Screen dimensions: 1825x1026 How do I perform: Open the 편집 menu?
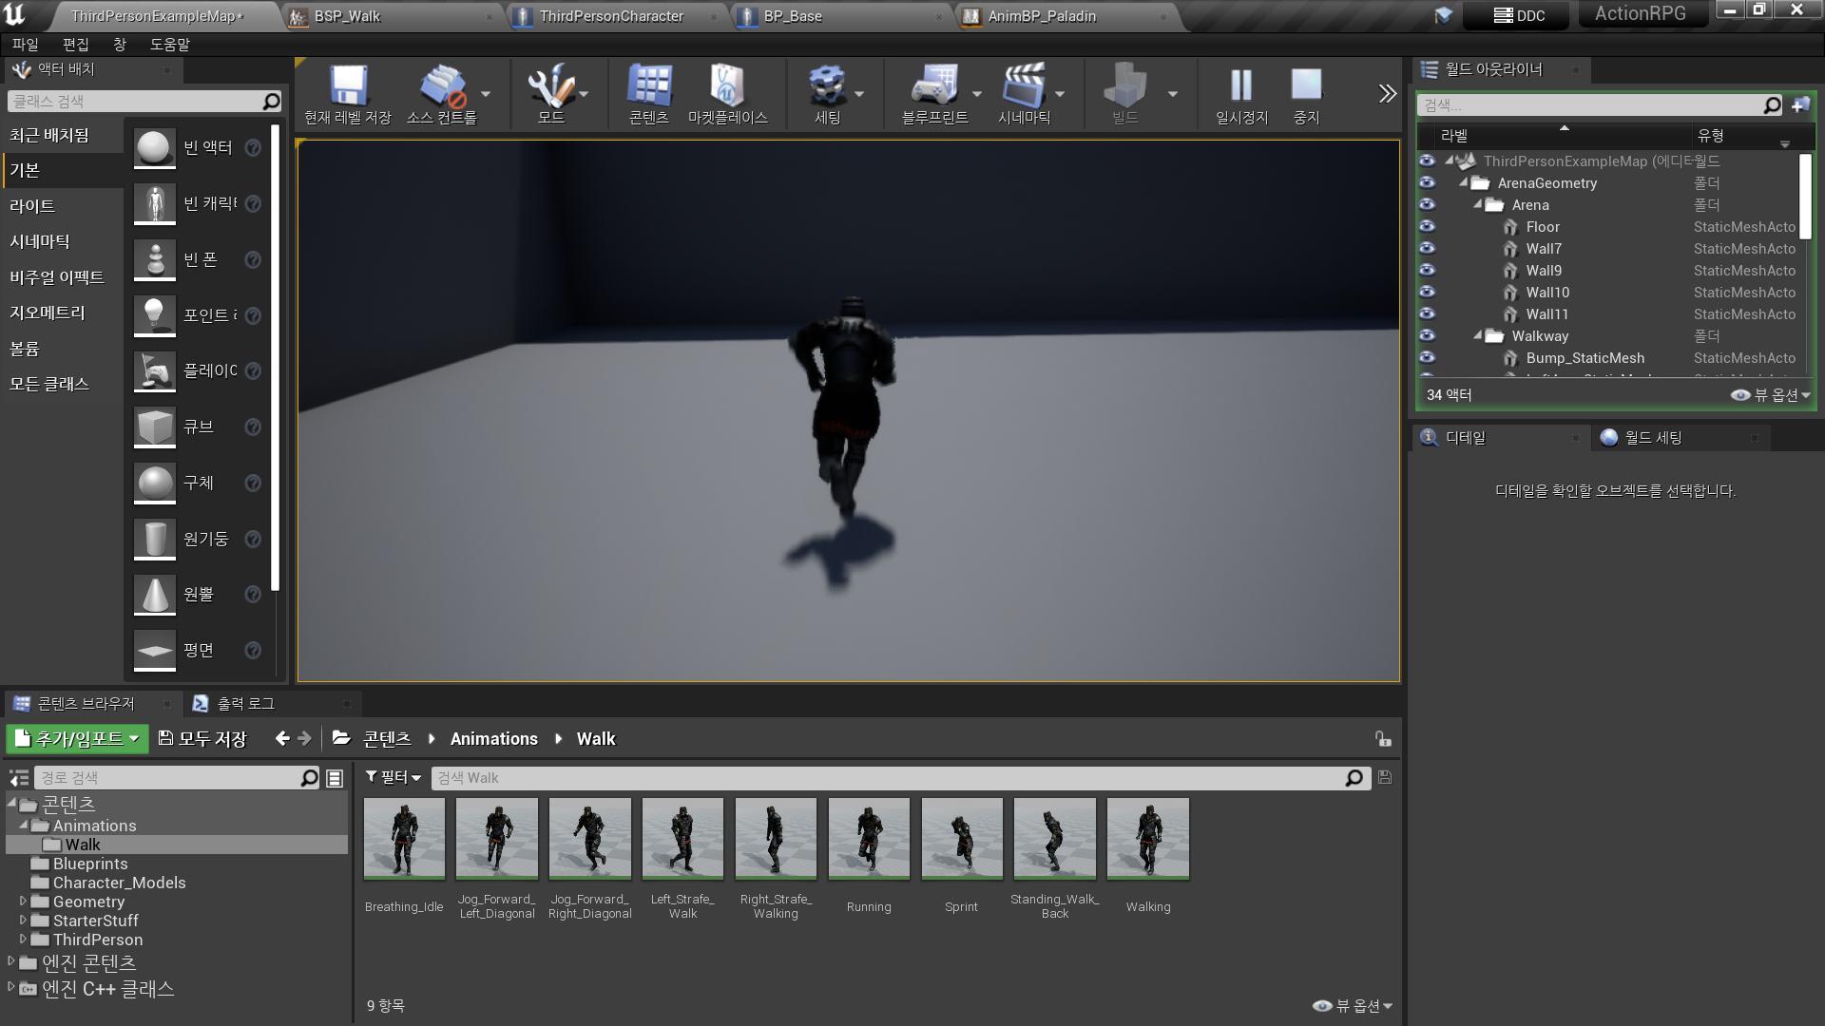point(75,45)
